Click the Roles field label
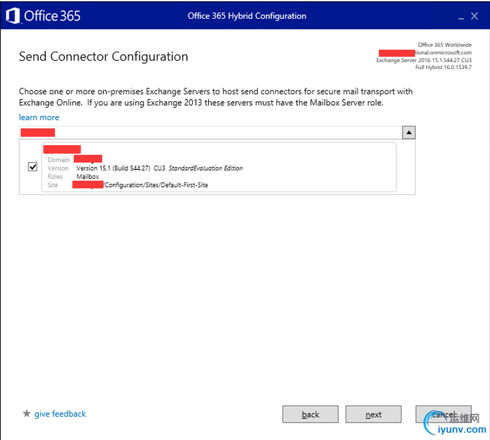The height and width of the screenshot is (440, 490). [55, 177]
